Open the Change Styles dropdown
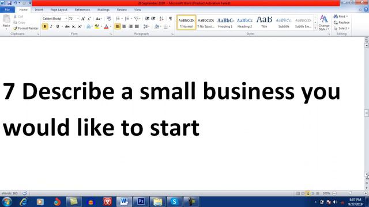Viewport: 369px width, 207px height. point(324,23)
